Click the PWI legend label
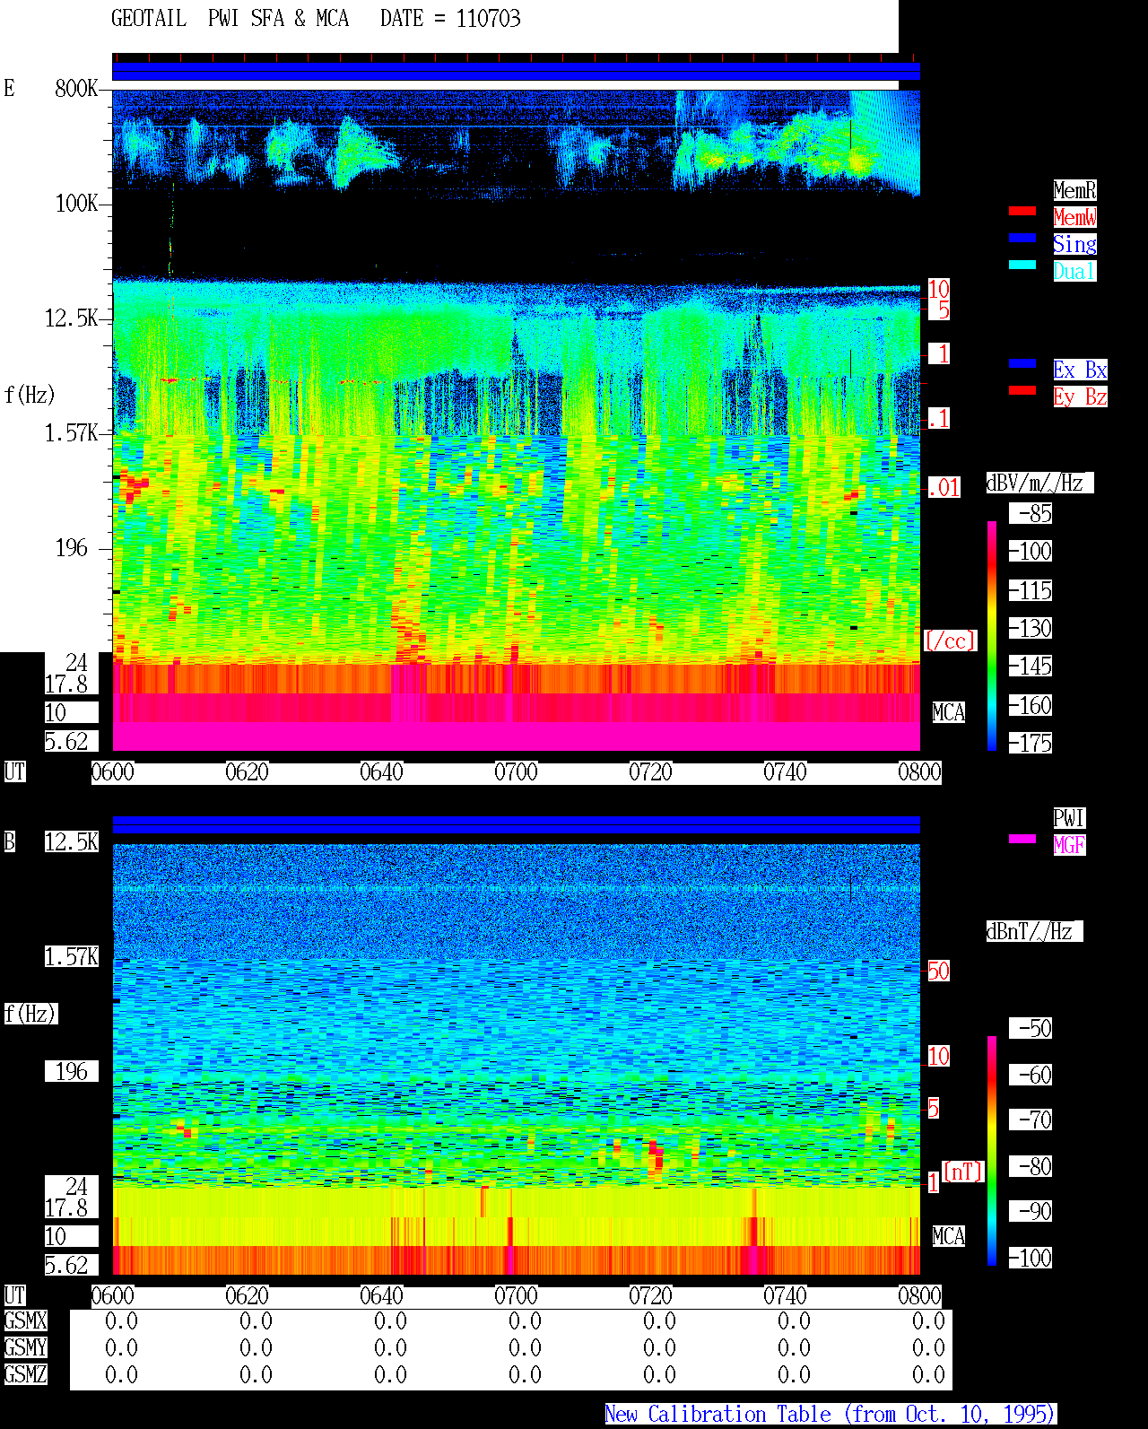Screen dimensions: 1148x1429 coord(1069,818)
